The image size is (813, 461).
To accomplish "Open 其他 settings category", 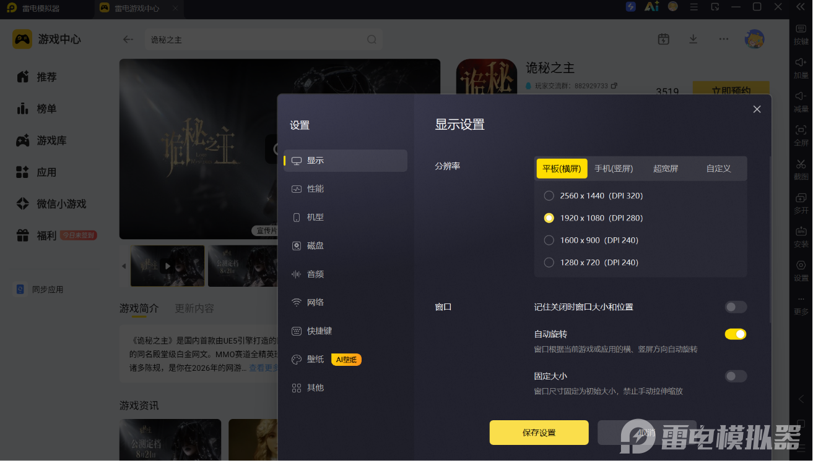I will [x=346, y=388].
